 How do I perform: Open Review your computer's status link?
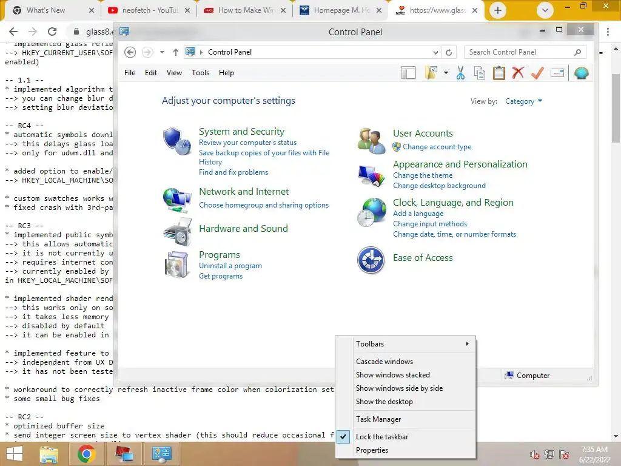tap(247, 143)
